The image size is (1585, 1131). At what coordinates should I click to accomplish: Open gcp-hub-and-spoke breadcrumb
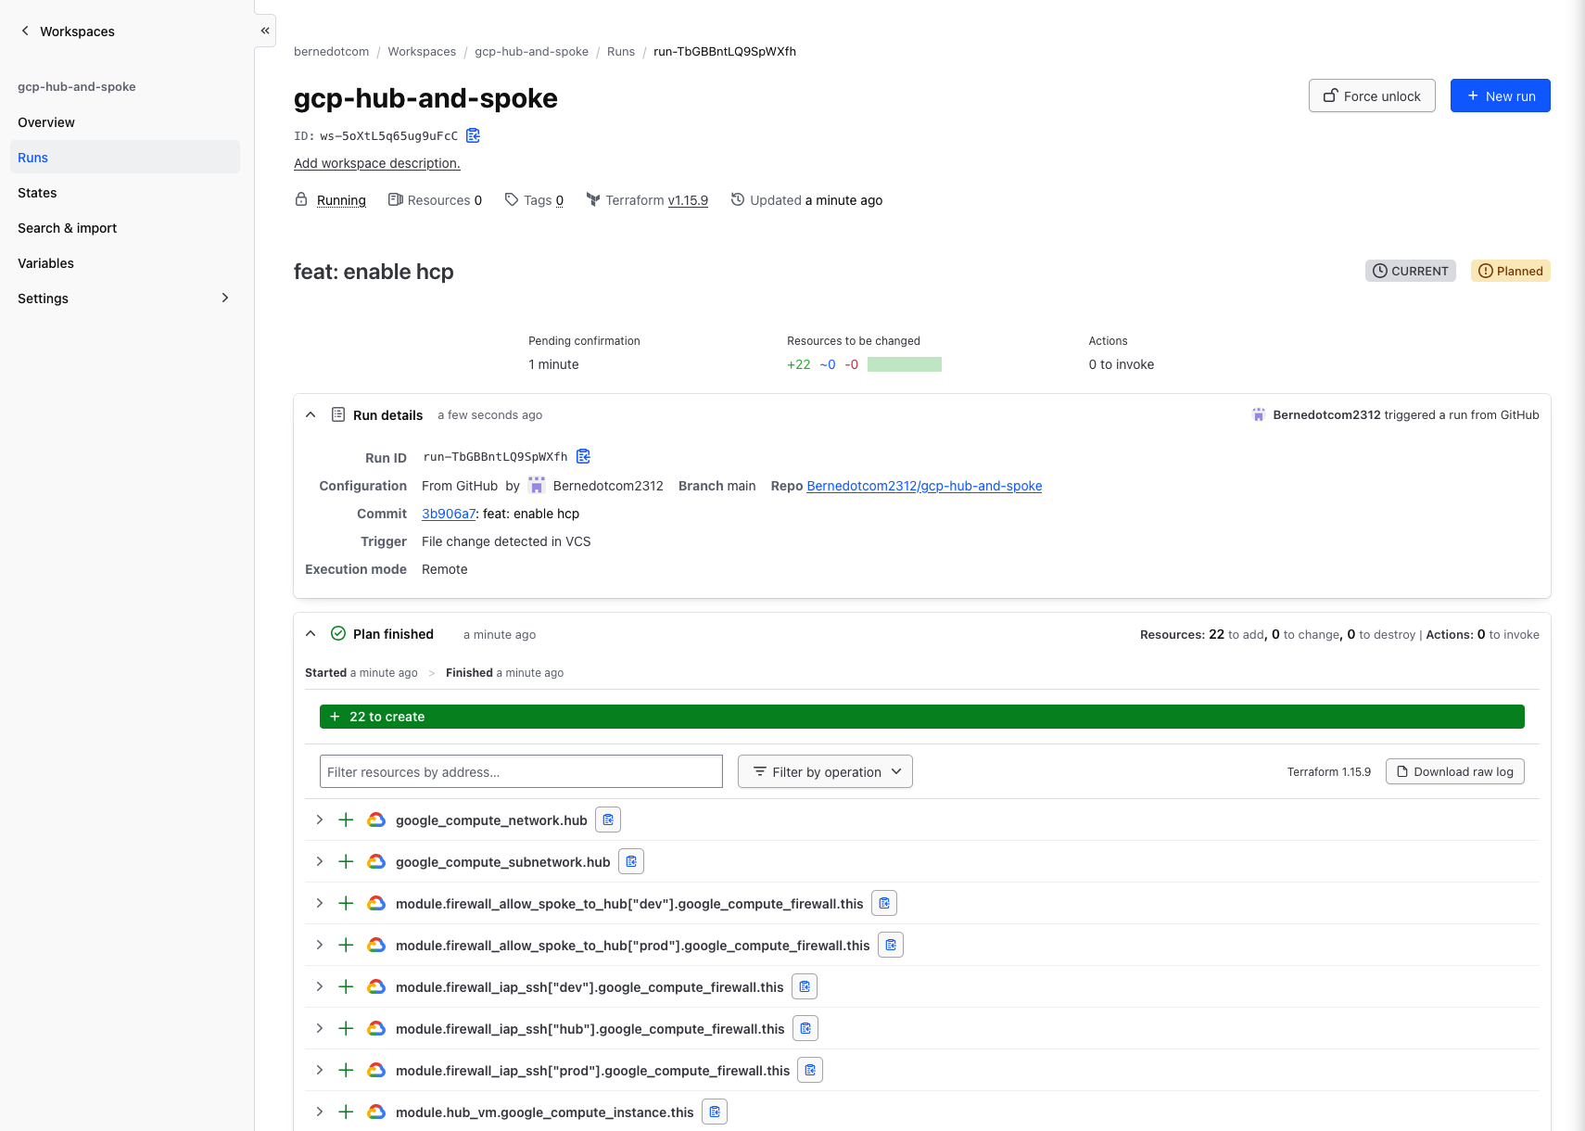[531, 51]
